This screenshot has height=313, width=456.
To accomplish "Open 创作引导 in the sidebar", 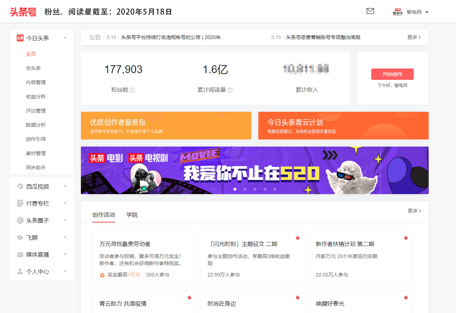I will [x=36, y=139].
